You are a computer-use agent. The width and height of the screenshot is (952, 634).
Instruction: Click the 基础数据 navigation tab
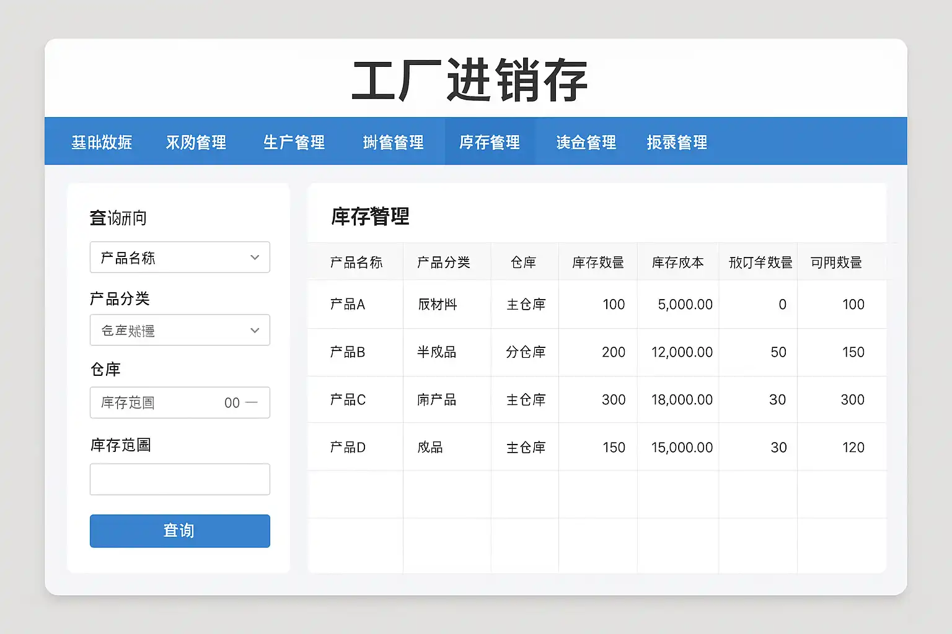pyautogui.click(x=102, y=142)
